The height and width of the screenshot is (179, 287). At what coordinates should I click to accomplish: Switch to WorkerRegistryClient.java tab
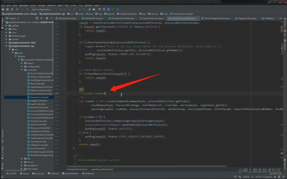click(x=217, y=18)
